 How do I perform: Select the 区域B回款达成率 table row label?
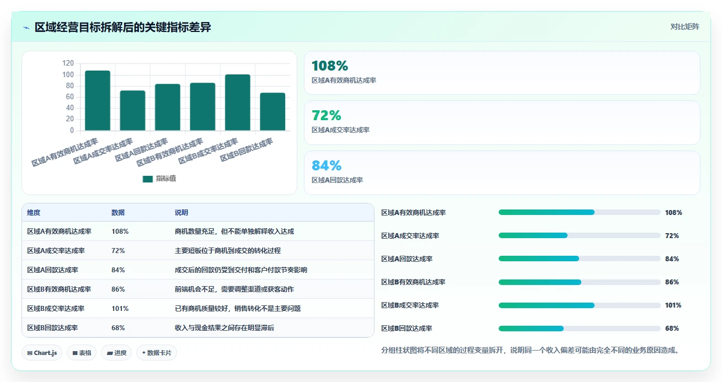tap(52, 328)
